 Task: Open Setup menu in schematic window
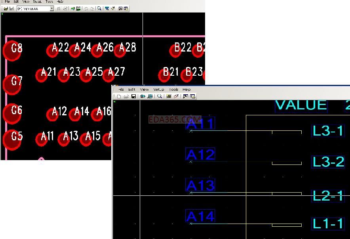click(x=159, y=90)
